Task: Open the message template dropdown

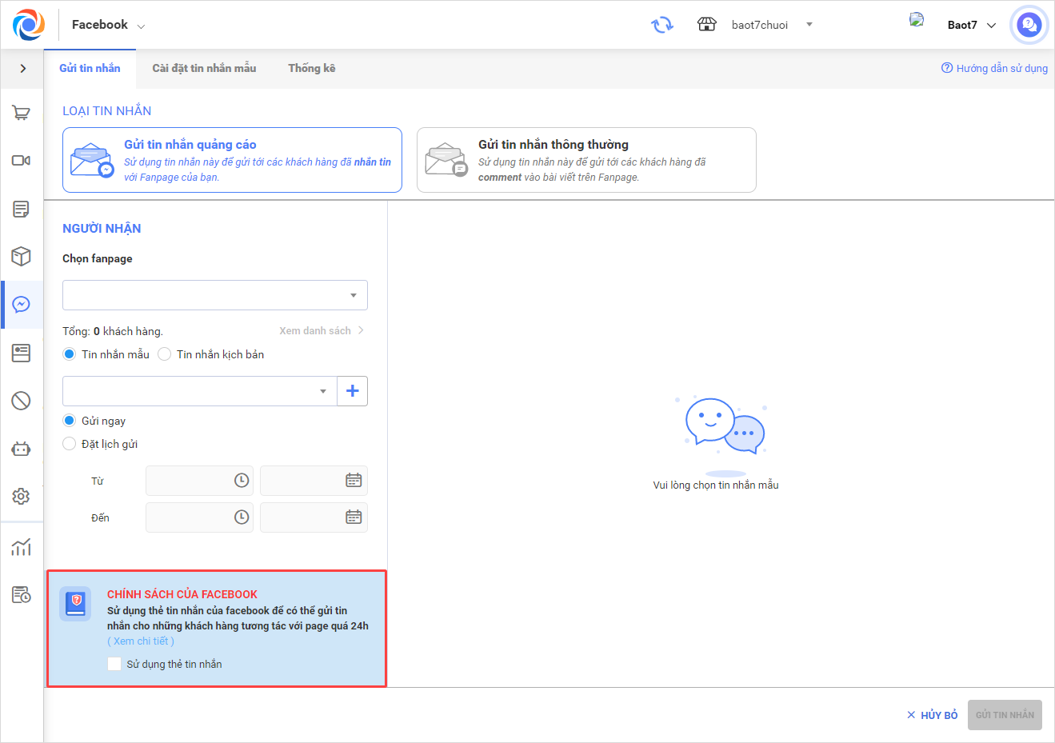Action: coord(200,391)
